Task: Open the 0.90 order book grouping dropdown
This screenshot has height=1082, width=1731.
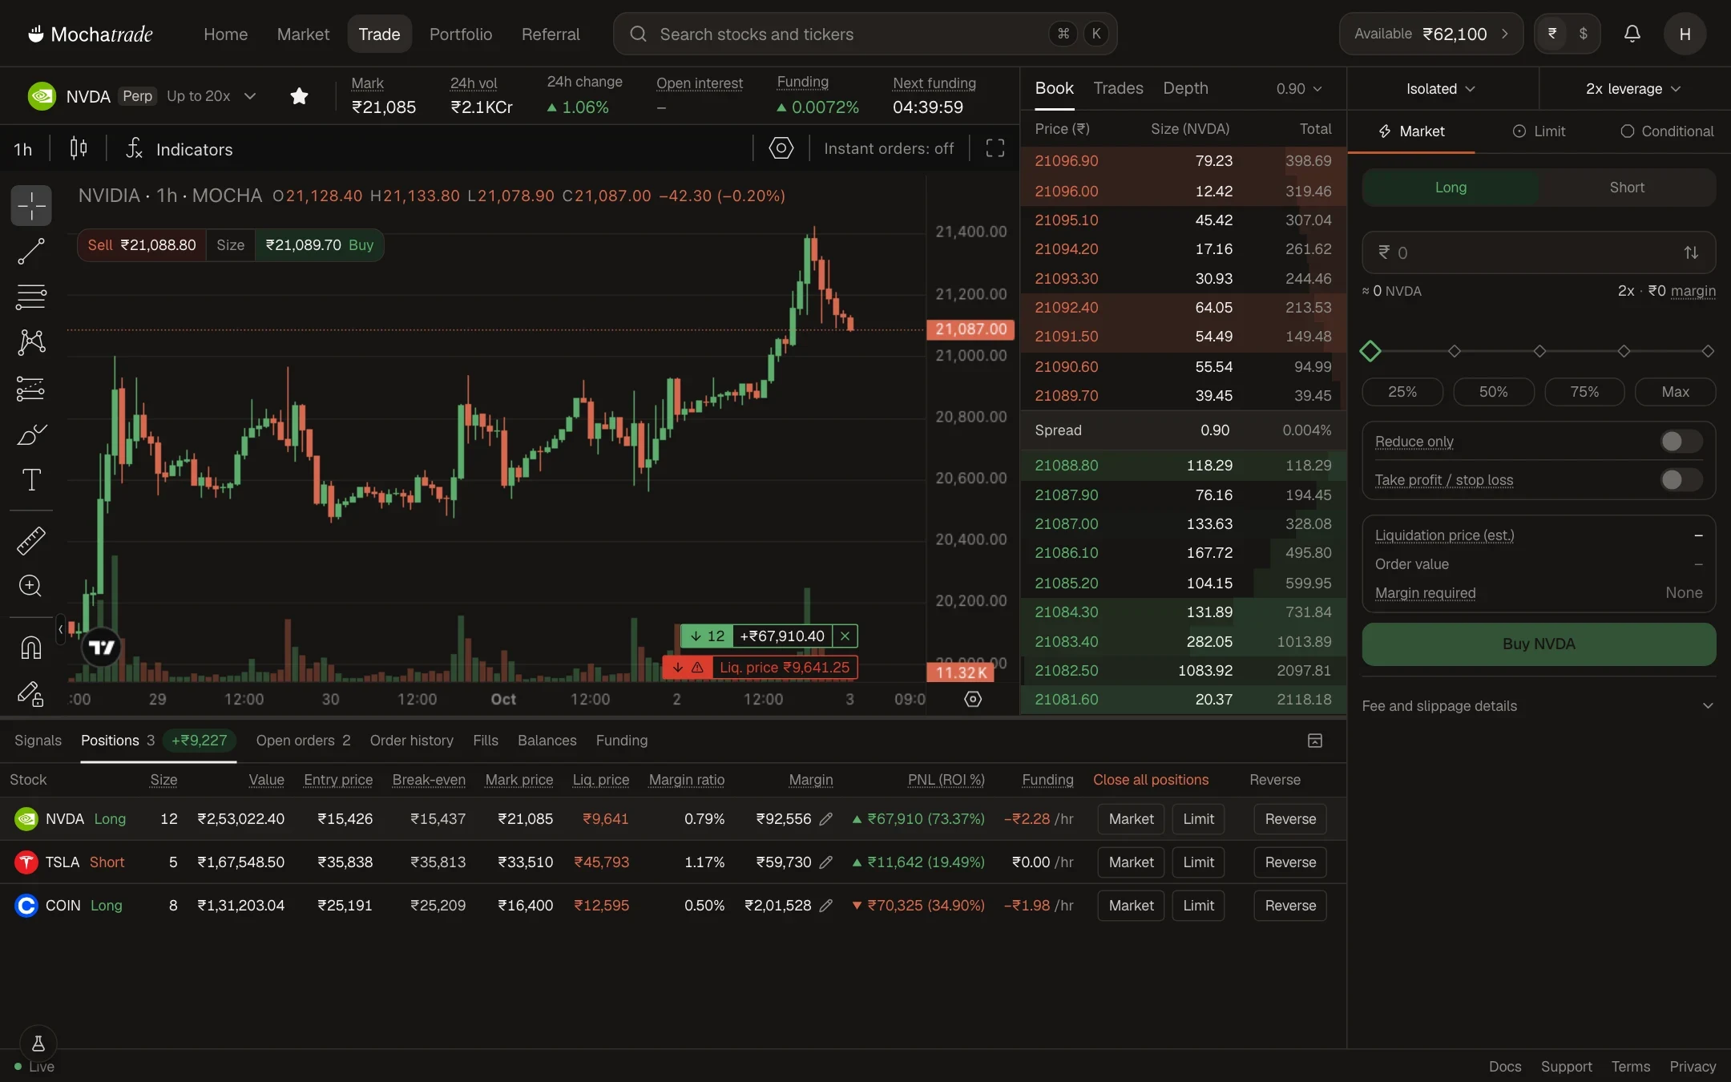Action: coord(1299,89)
